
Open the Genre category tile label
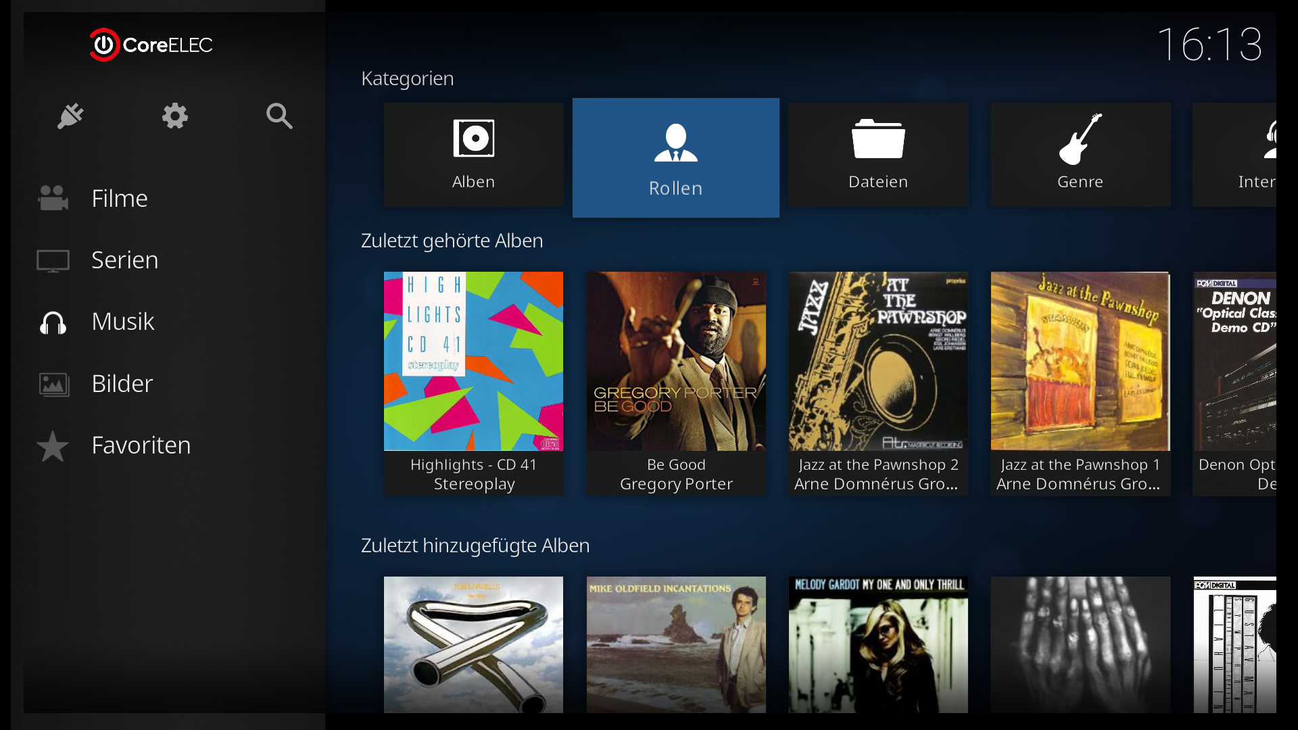click(x=1080, y=182)
